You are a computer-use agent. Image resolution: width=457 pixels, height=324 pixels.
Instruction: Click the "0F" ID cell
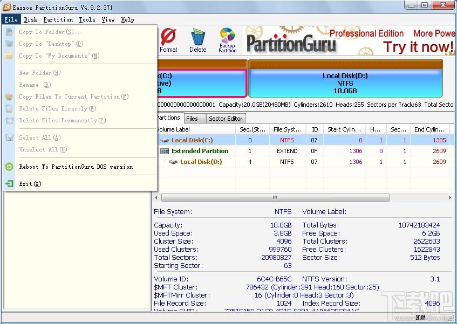[314, 151]
